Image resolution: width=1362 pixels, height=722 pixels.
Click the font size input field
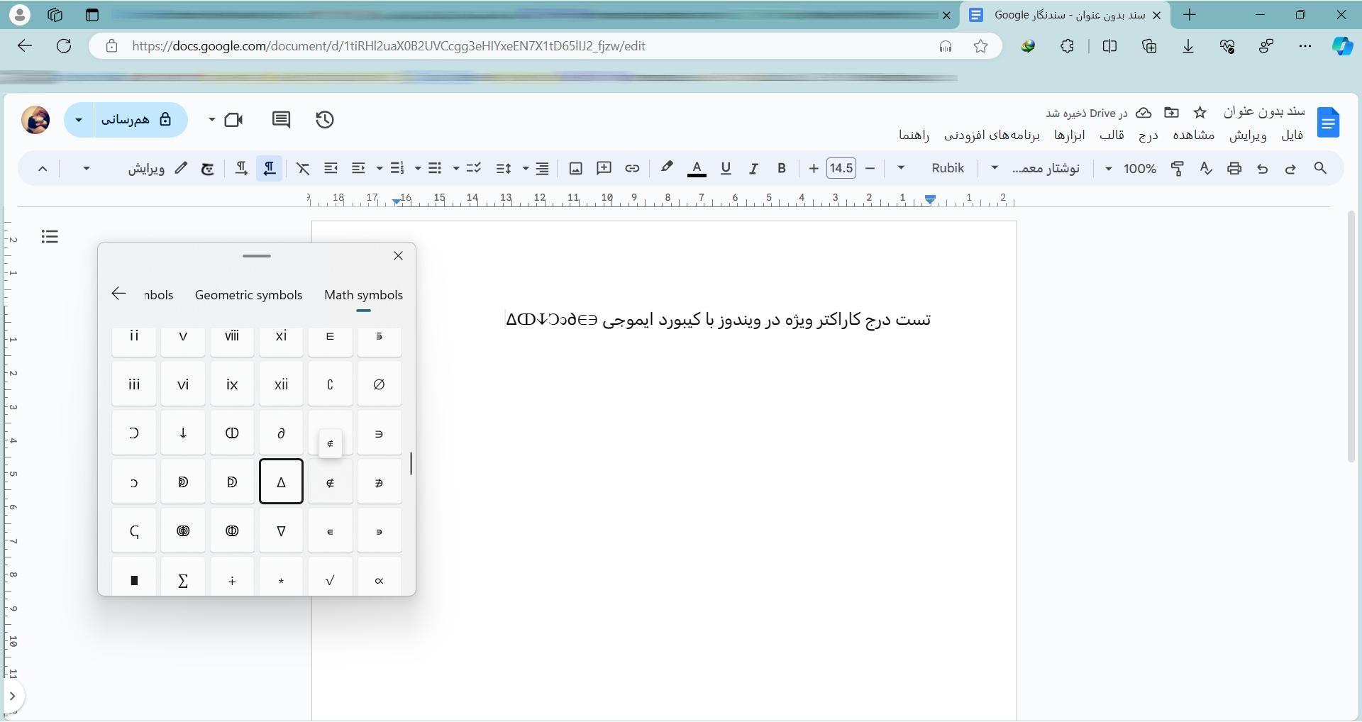841,169
